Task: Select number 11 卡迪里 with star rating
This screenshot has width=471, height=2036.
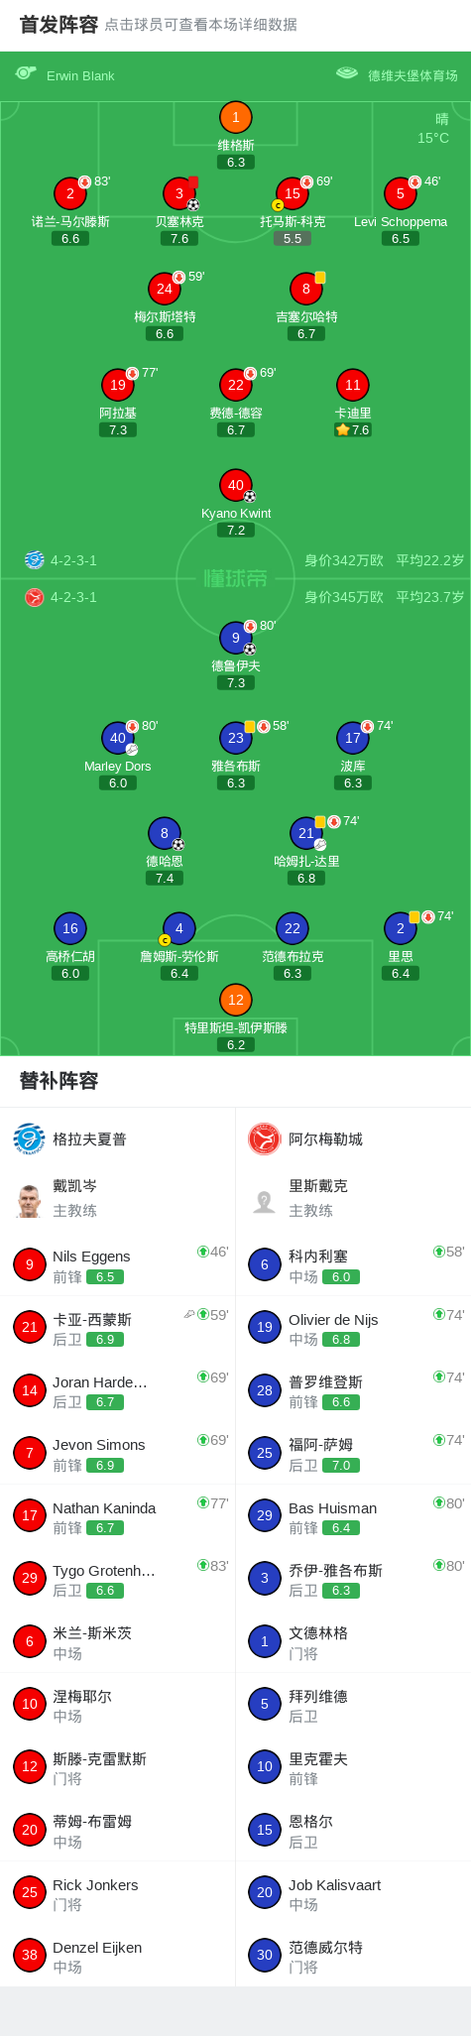Action: (353, 385)
